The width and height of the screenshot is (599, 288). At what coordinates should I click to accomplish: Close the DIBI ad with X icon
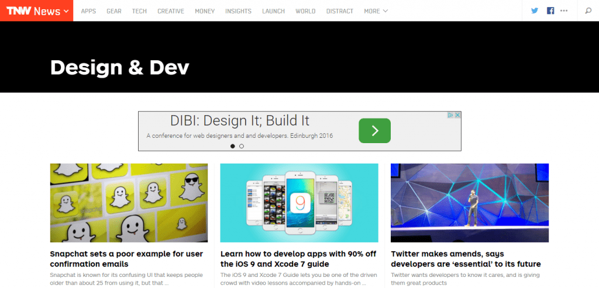pyautogui.click(x=457, y=115)
